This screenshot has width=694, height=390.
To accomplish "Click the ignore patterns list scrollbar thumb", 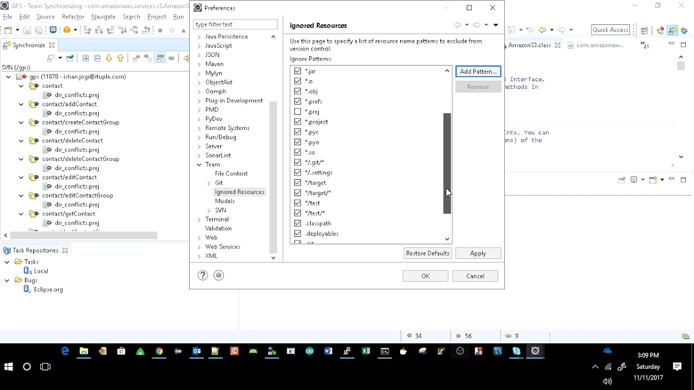I will (447, 163).
